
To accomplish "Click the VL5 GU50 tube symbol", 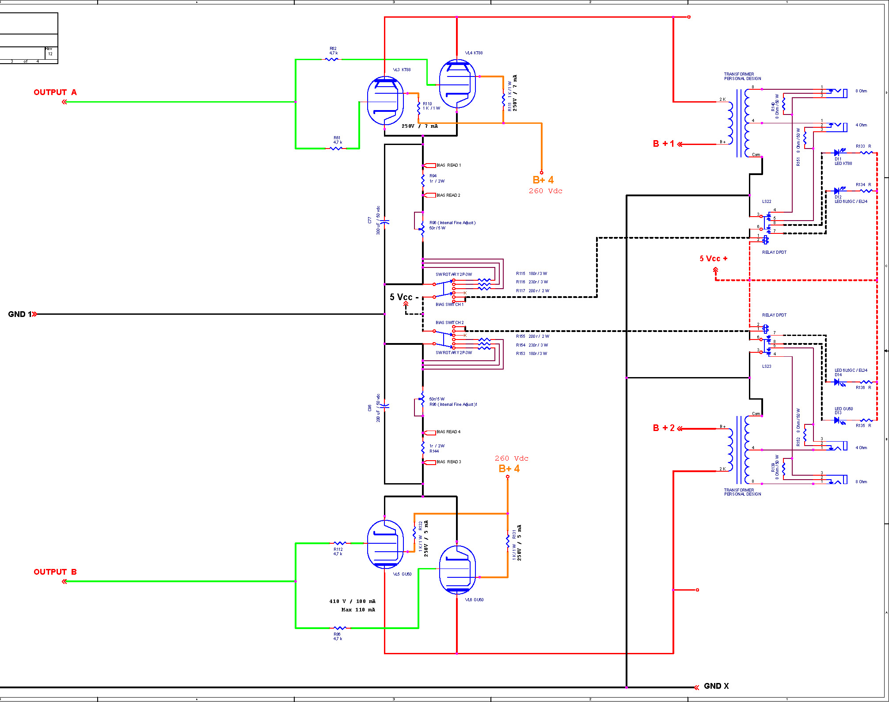I will [x=385, y=544].
